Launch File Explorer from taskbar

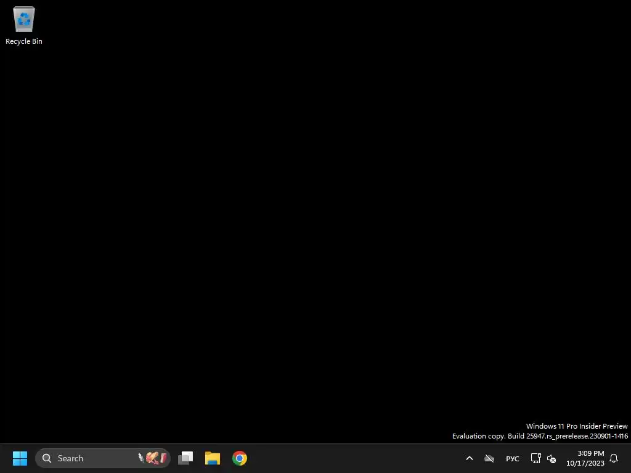point(213,458)
